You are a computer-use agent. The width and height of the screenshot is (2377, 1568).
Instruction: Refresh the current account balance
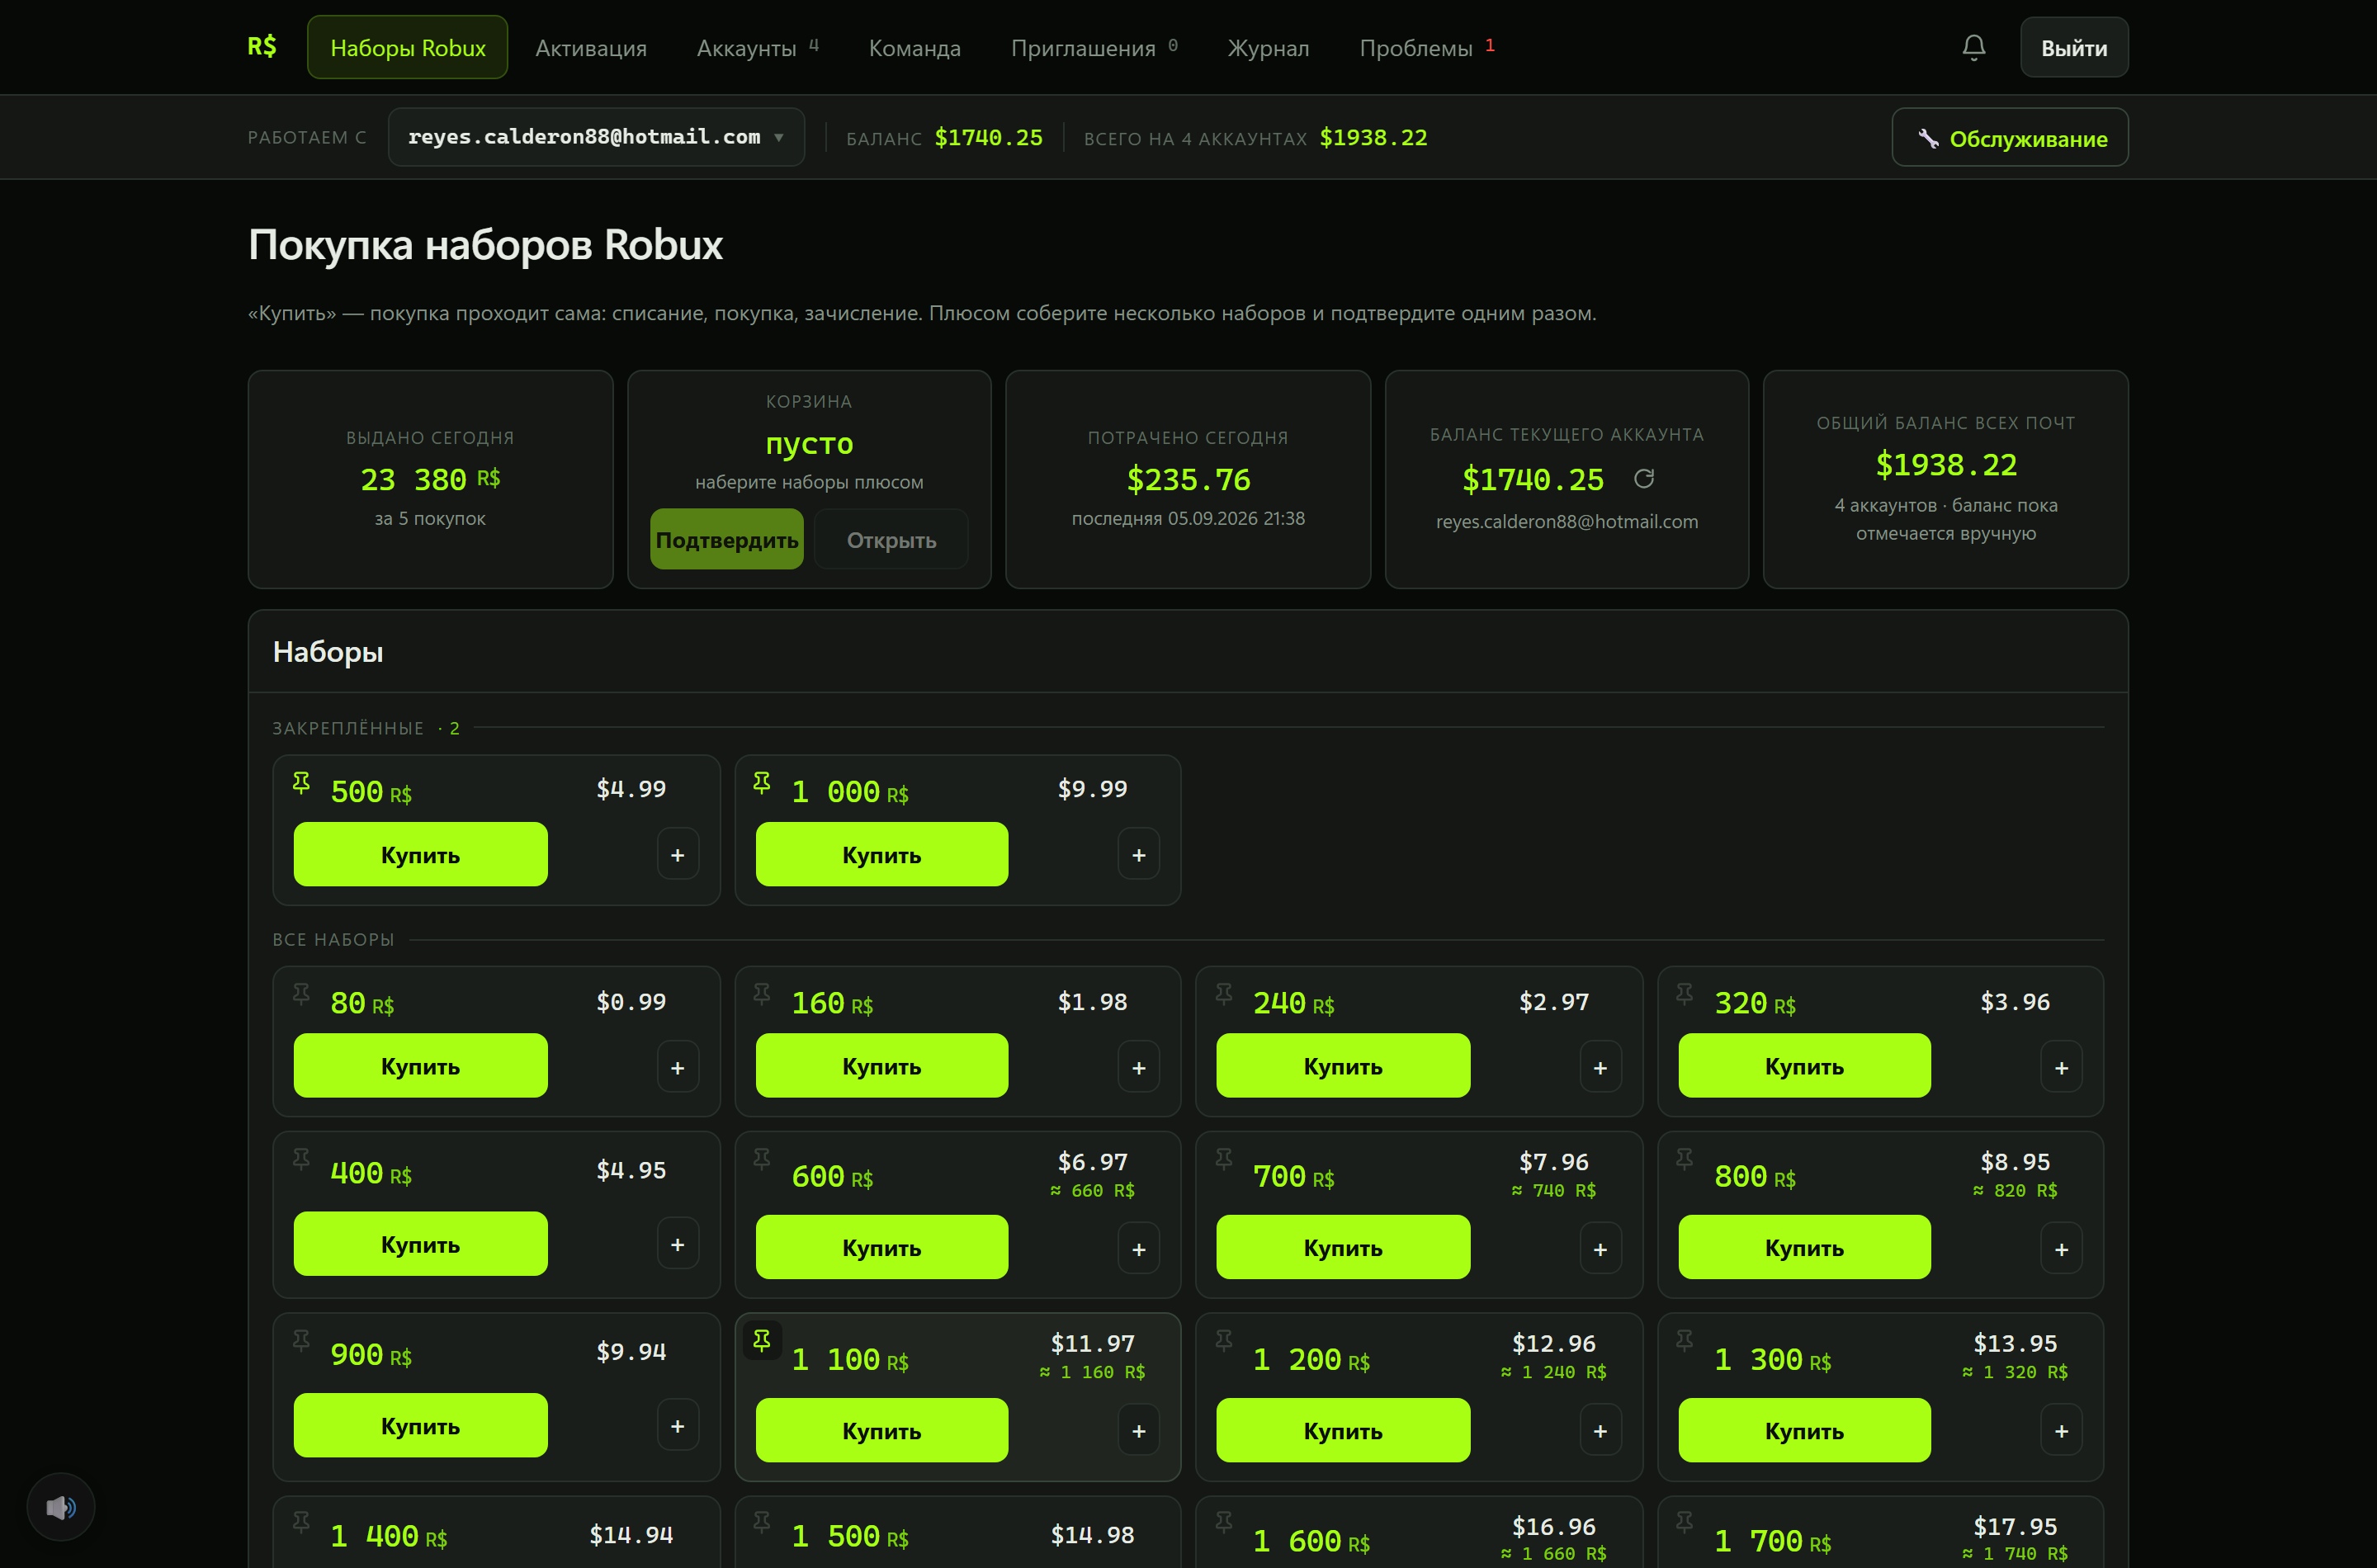tap(1643, 479)
